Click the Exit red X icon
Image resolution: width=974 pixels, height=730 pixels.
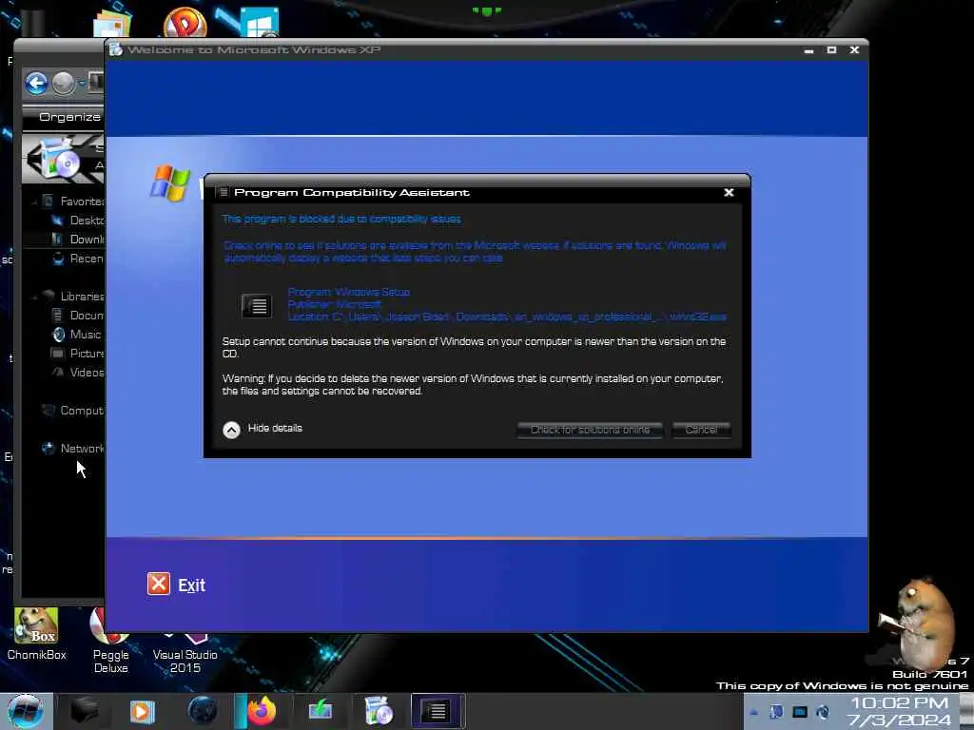[159, 585]
